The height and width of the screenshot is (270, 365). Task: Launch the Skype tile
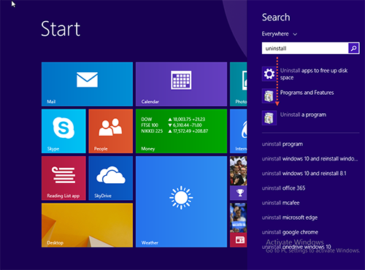pos(64,131)
